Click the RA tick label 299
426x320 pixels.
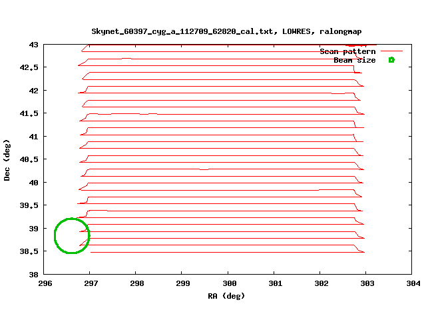(x=183, y=283)
